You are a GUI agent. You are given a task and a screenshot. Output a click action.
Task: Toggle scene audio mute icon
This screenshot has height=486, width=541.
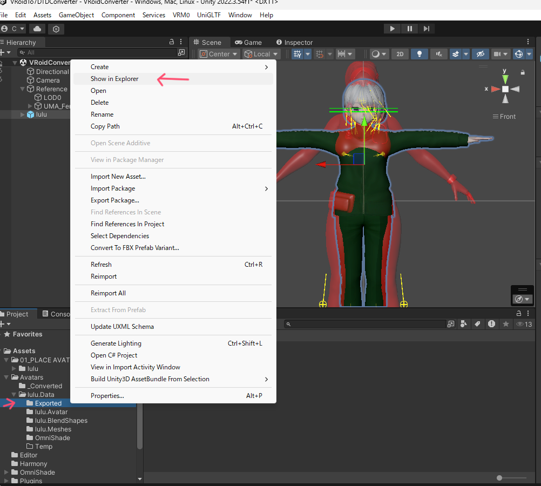(439, 54)
